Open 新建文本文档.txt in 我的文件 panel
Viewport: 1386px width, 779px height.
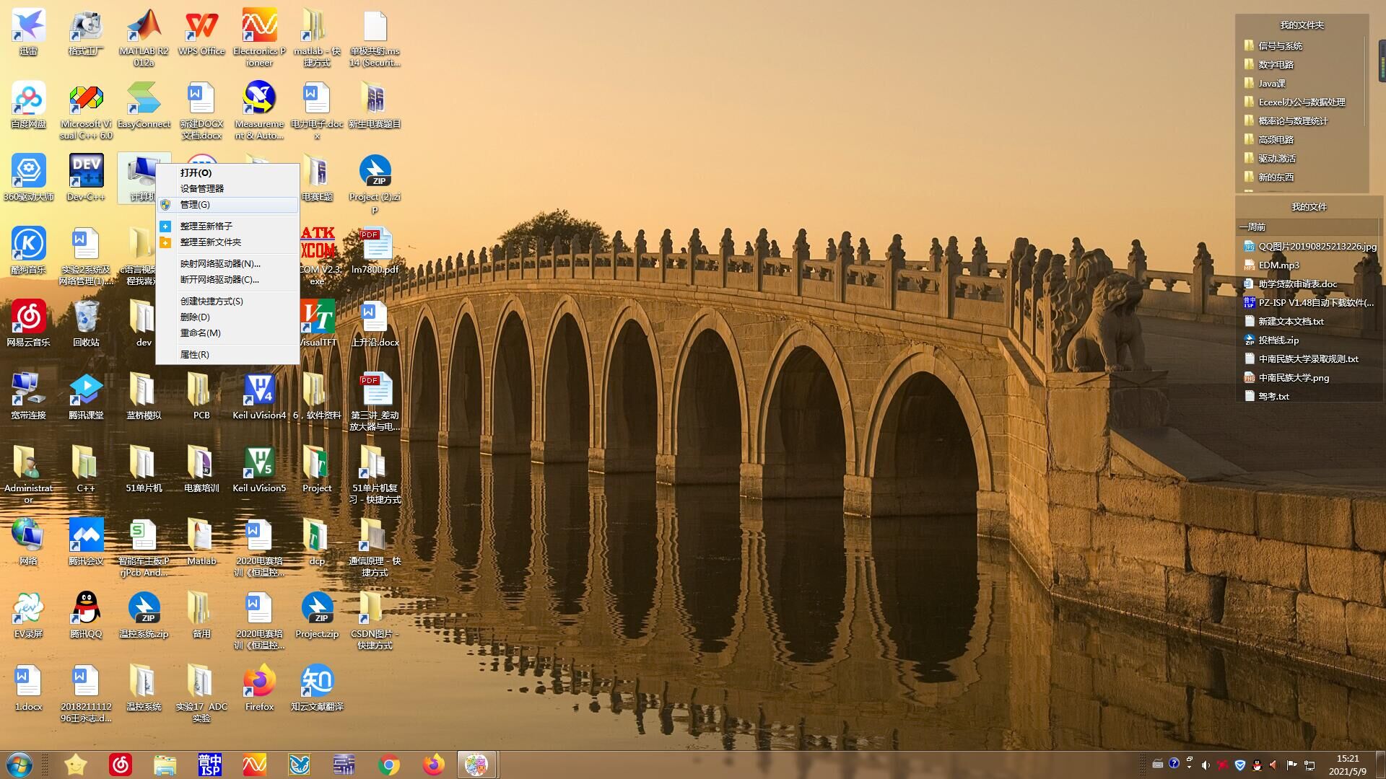(1283, 322)
